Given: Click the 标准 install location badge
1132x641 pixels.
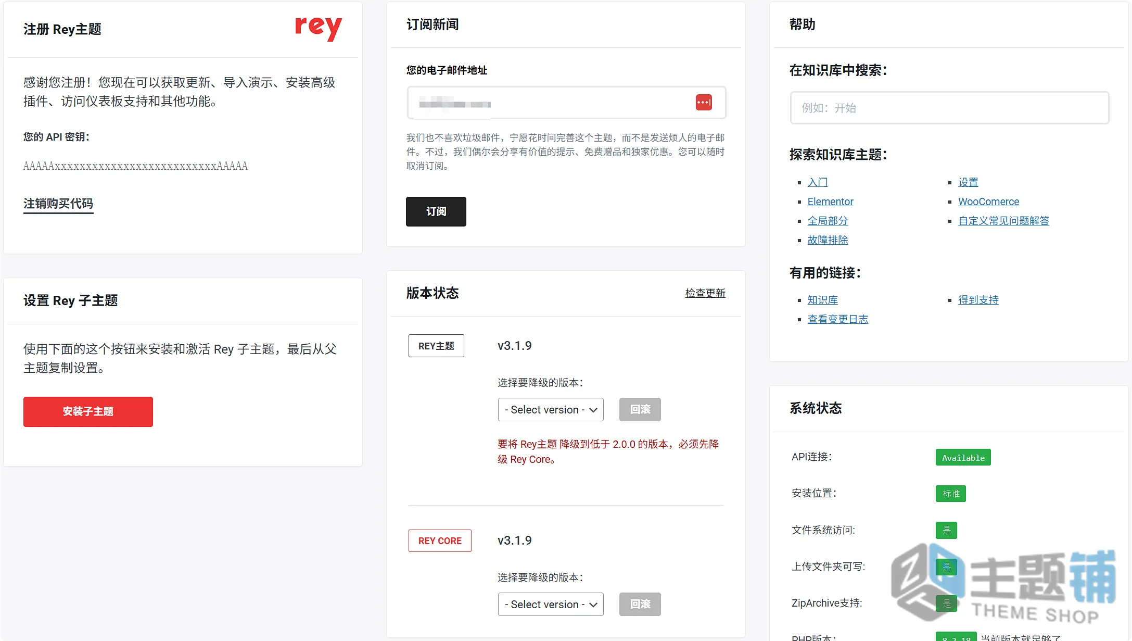Looking at the screenshot, I should (x=951, y=494).
